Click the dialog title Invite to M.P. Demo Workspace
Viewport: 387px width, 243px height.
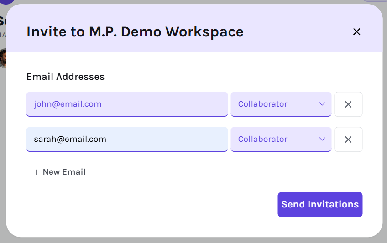135,32
